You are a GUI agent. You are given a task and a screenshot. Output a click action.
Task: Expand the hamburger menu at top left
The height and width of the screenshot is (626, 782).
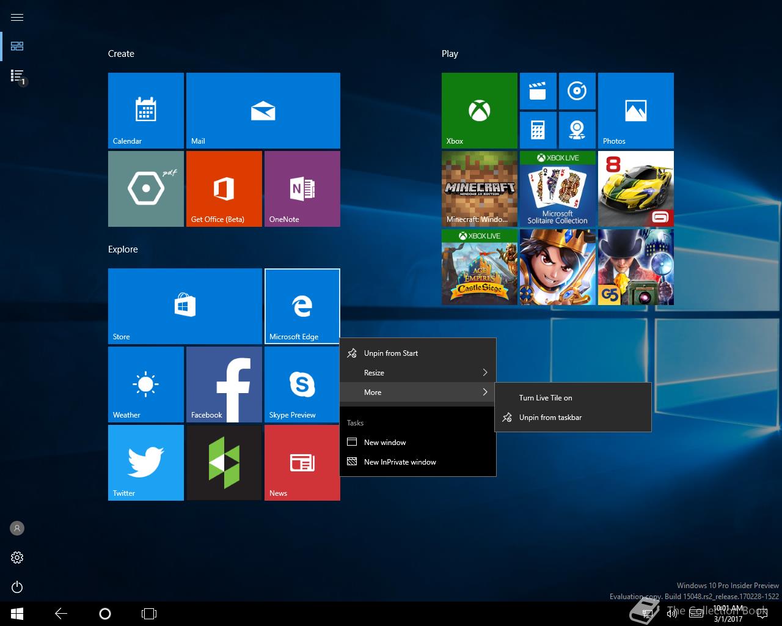[x=17, y=17]
